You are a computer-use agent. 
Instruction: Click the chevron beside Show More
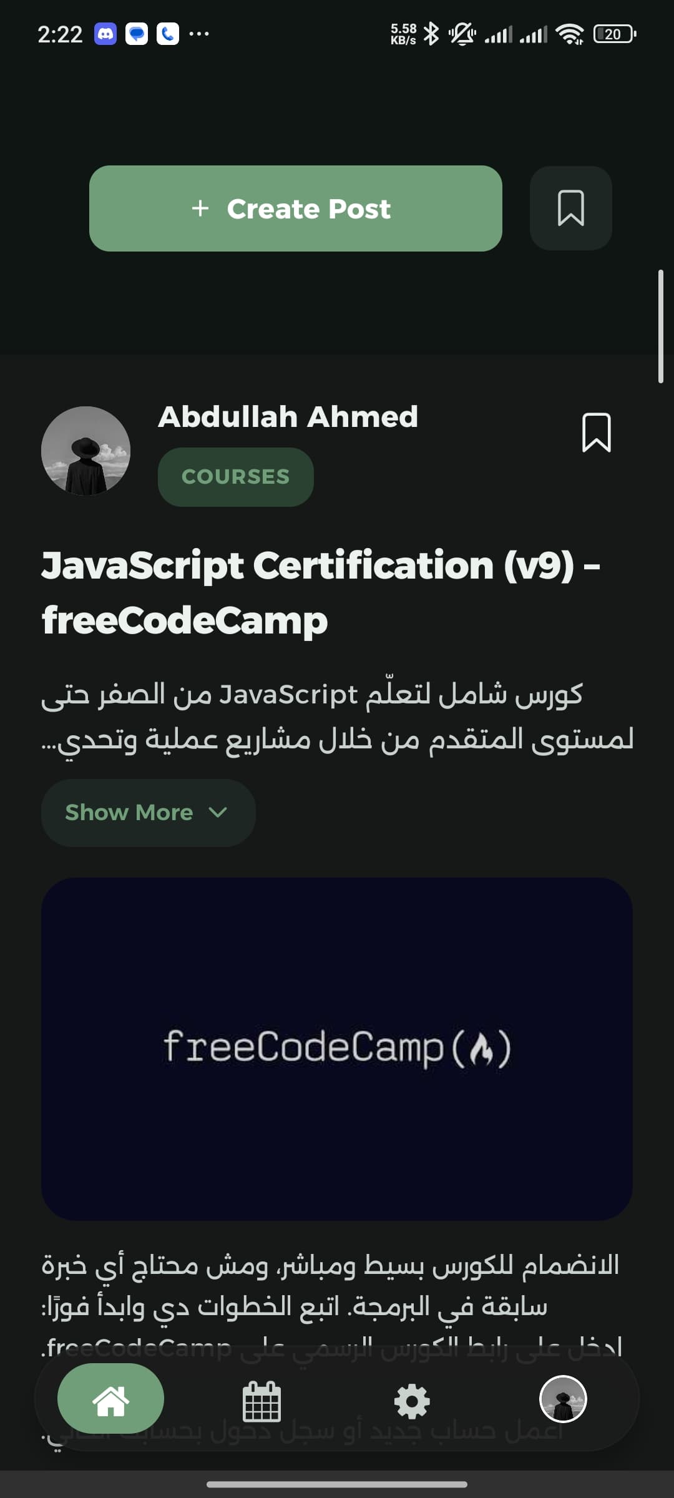coord(218,813)
